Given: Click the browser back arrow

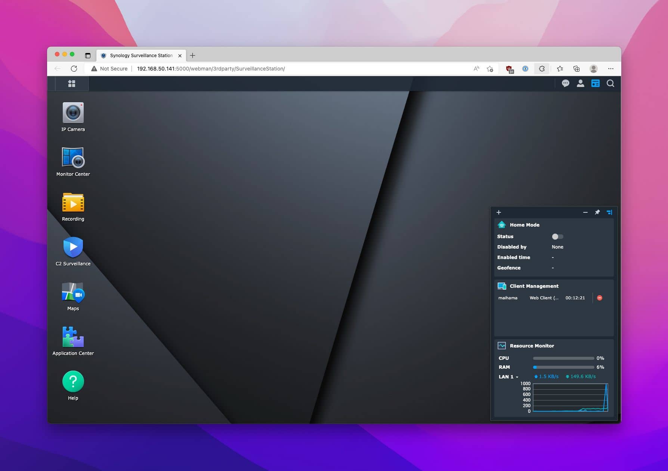Looking at the screenshot, I should [57, 69].
